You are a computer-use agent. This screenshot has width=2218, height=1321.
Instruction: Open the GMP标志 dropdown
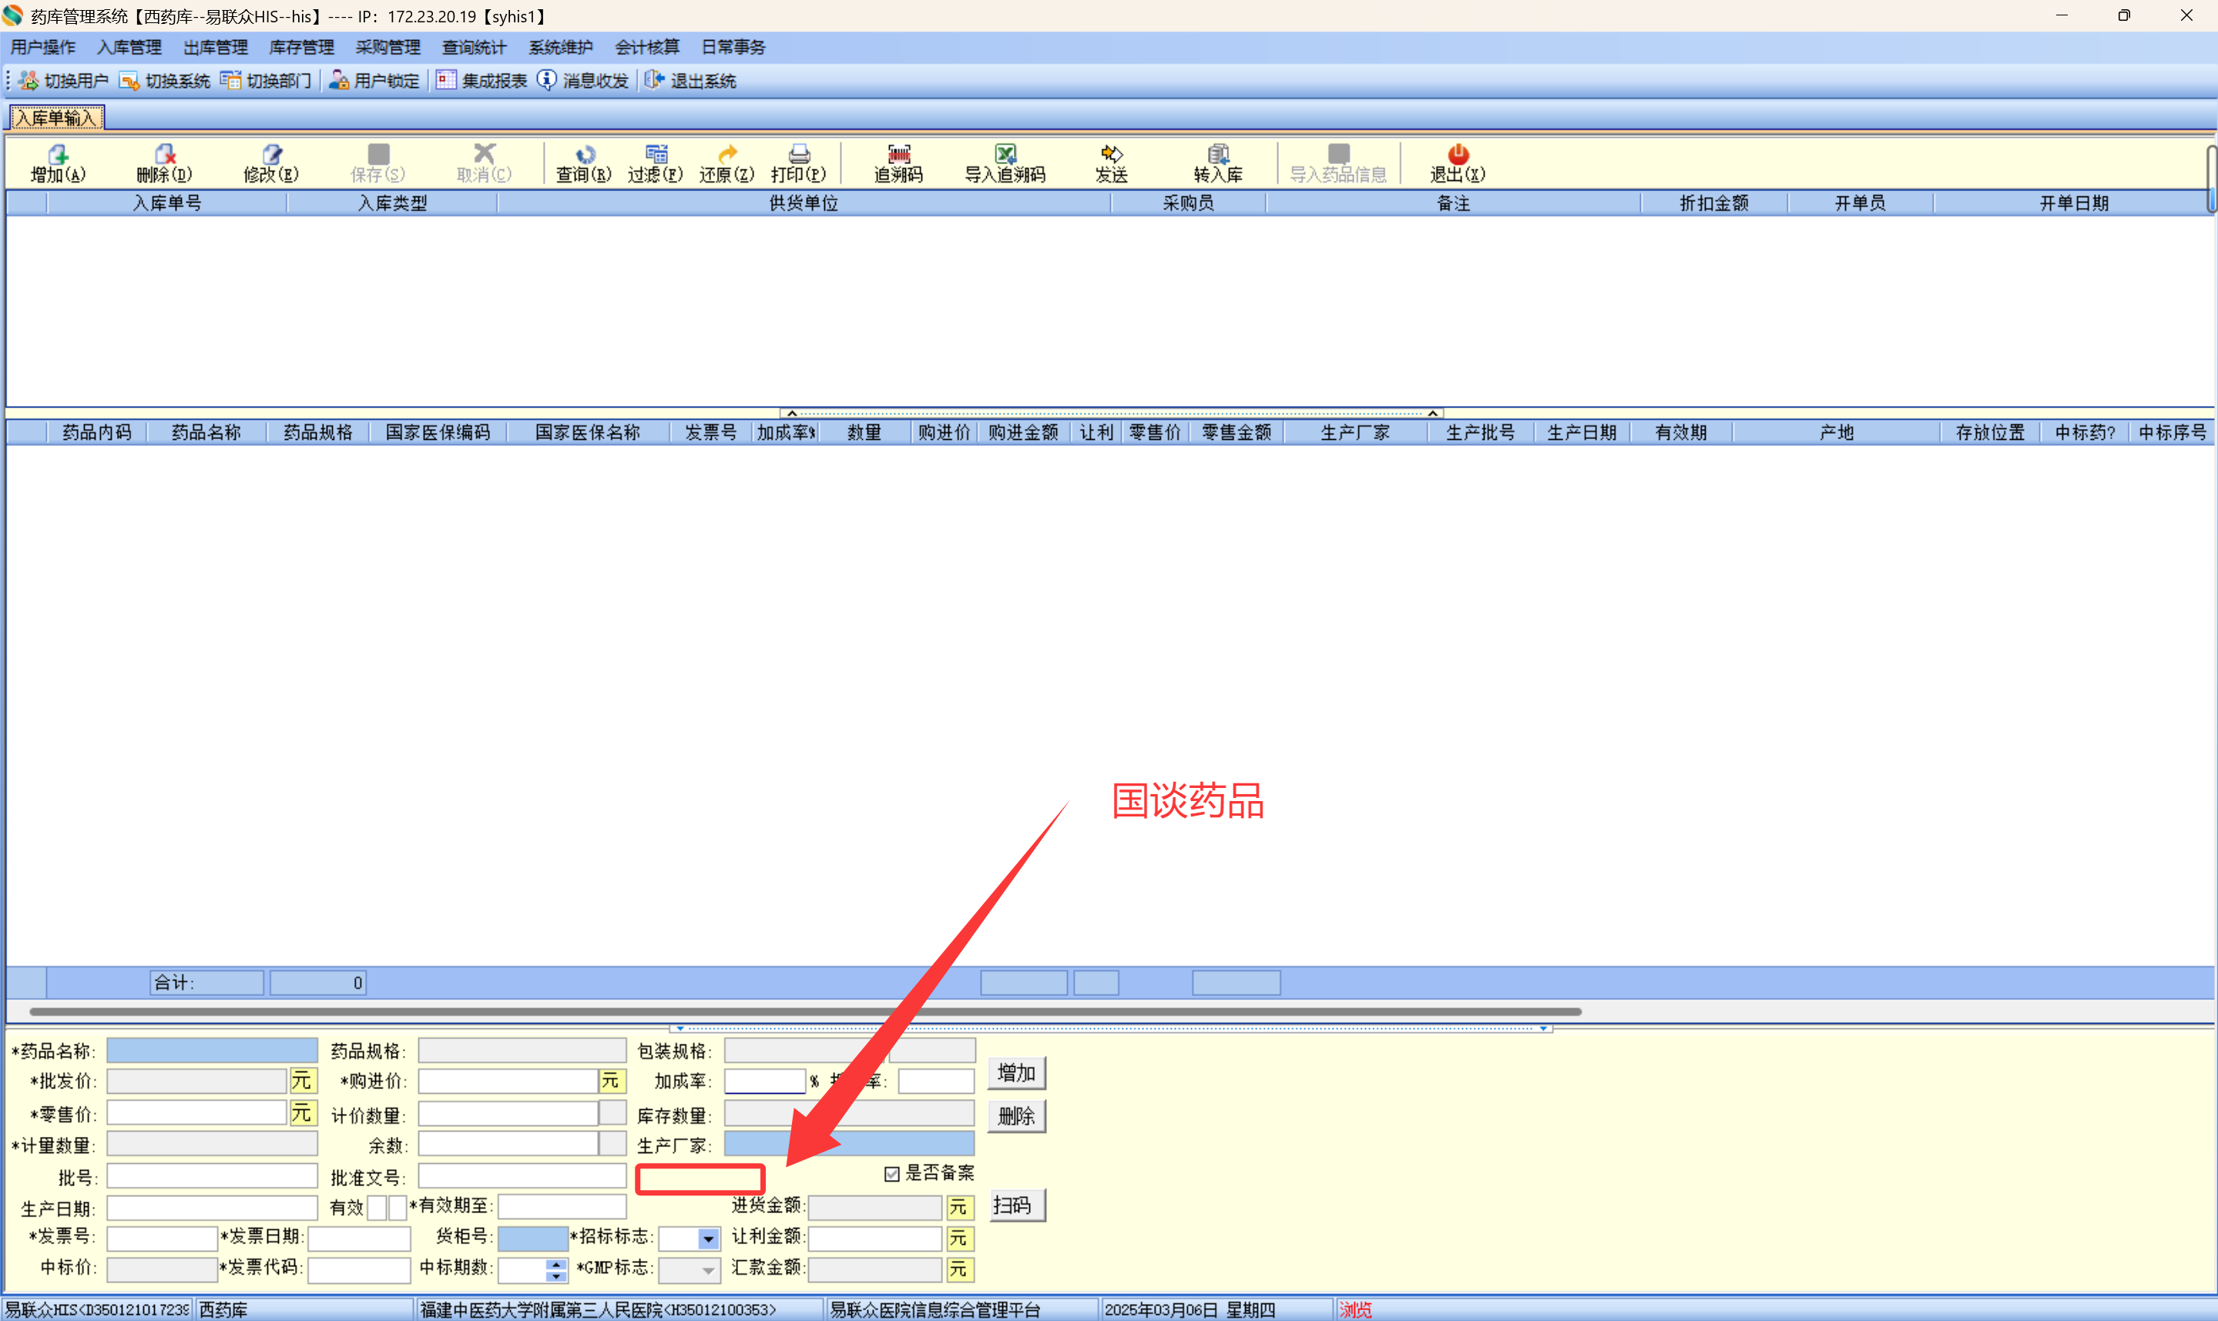point(707,1270)
